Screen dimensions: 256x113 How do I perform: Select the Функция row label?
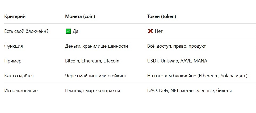14,46
